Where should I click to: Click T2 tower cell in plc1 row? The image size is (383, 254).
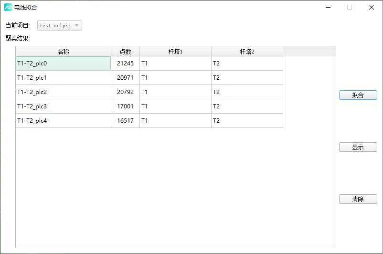(247, 78)
